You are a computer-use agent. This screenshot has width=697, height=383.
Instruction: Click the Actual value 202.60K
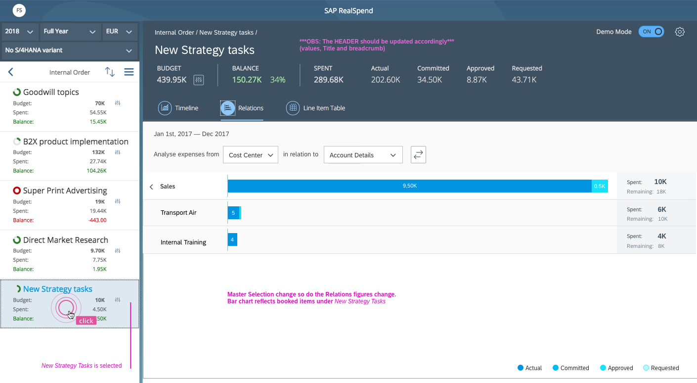[x=386, y=80]
